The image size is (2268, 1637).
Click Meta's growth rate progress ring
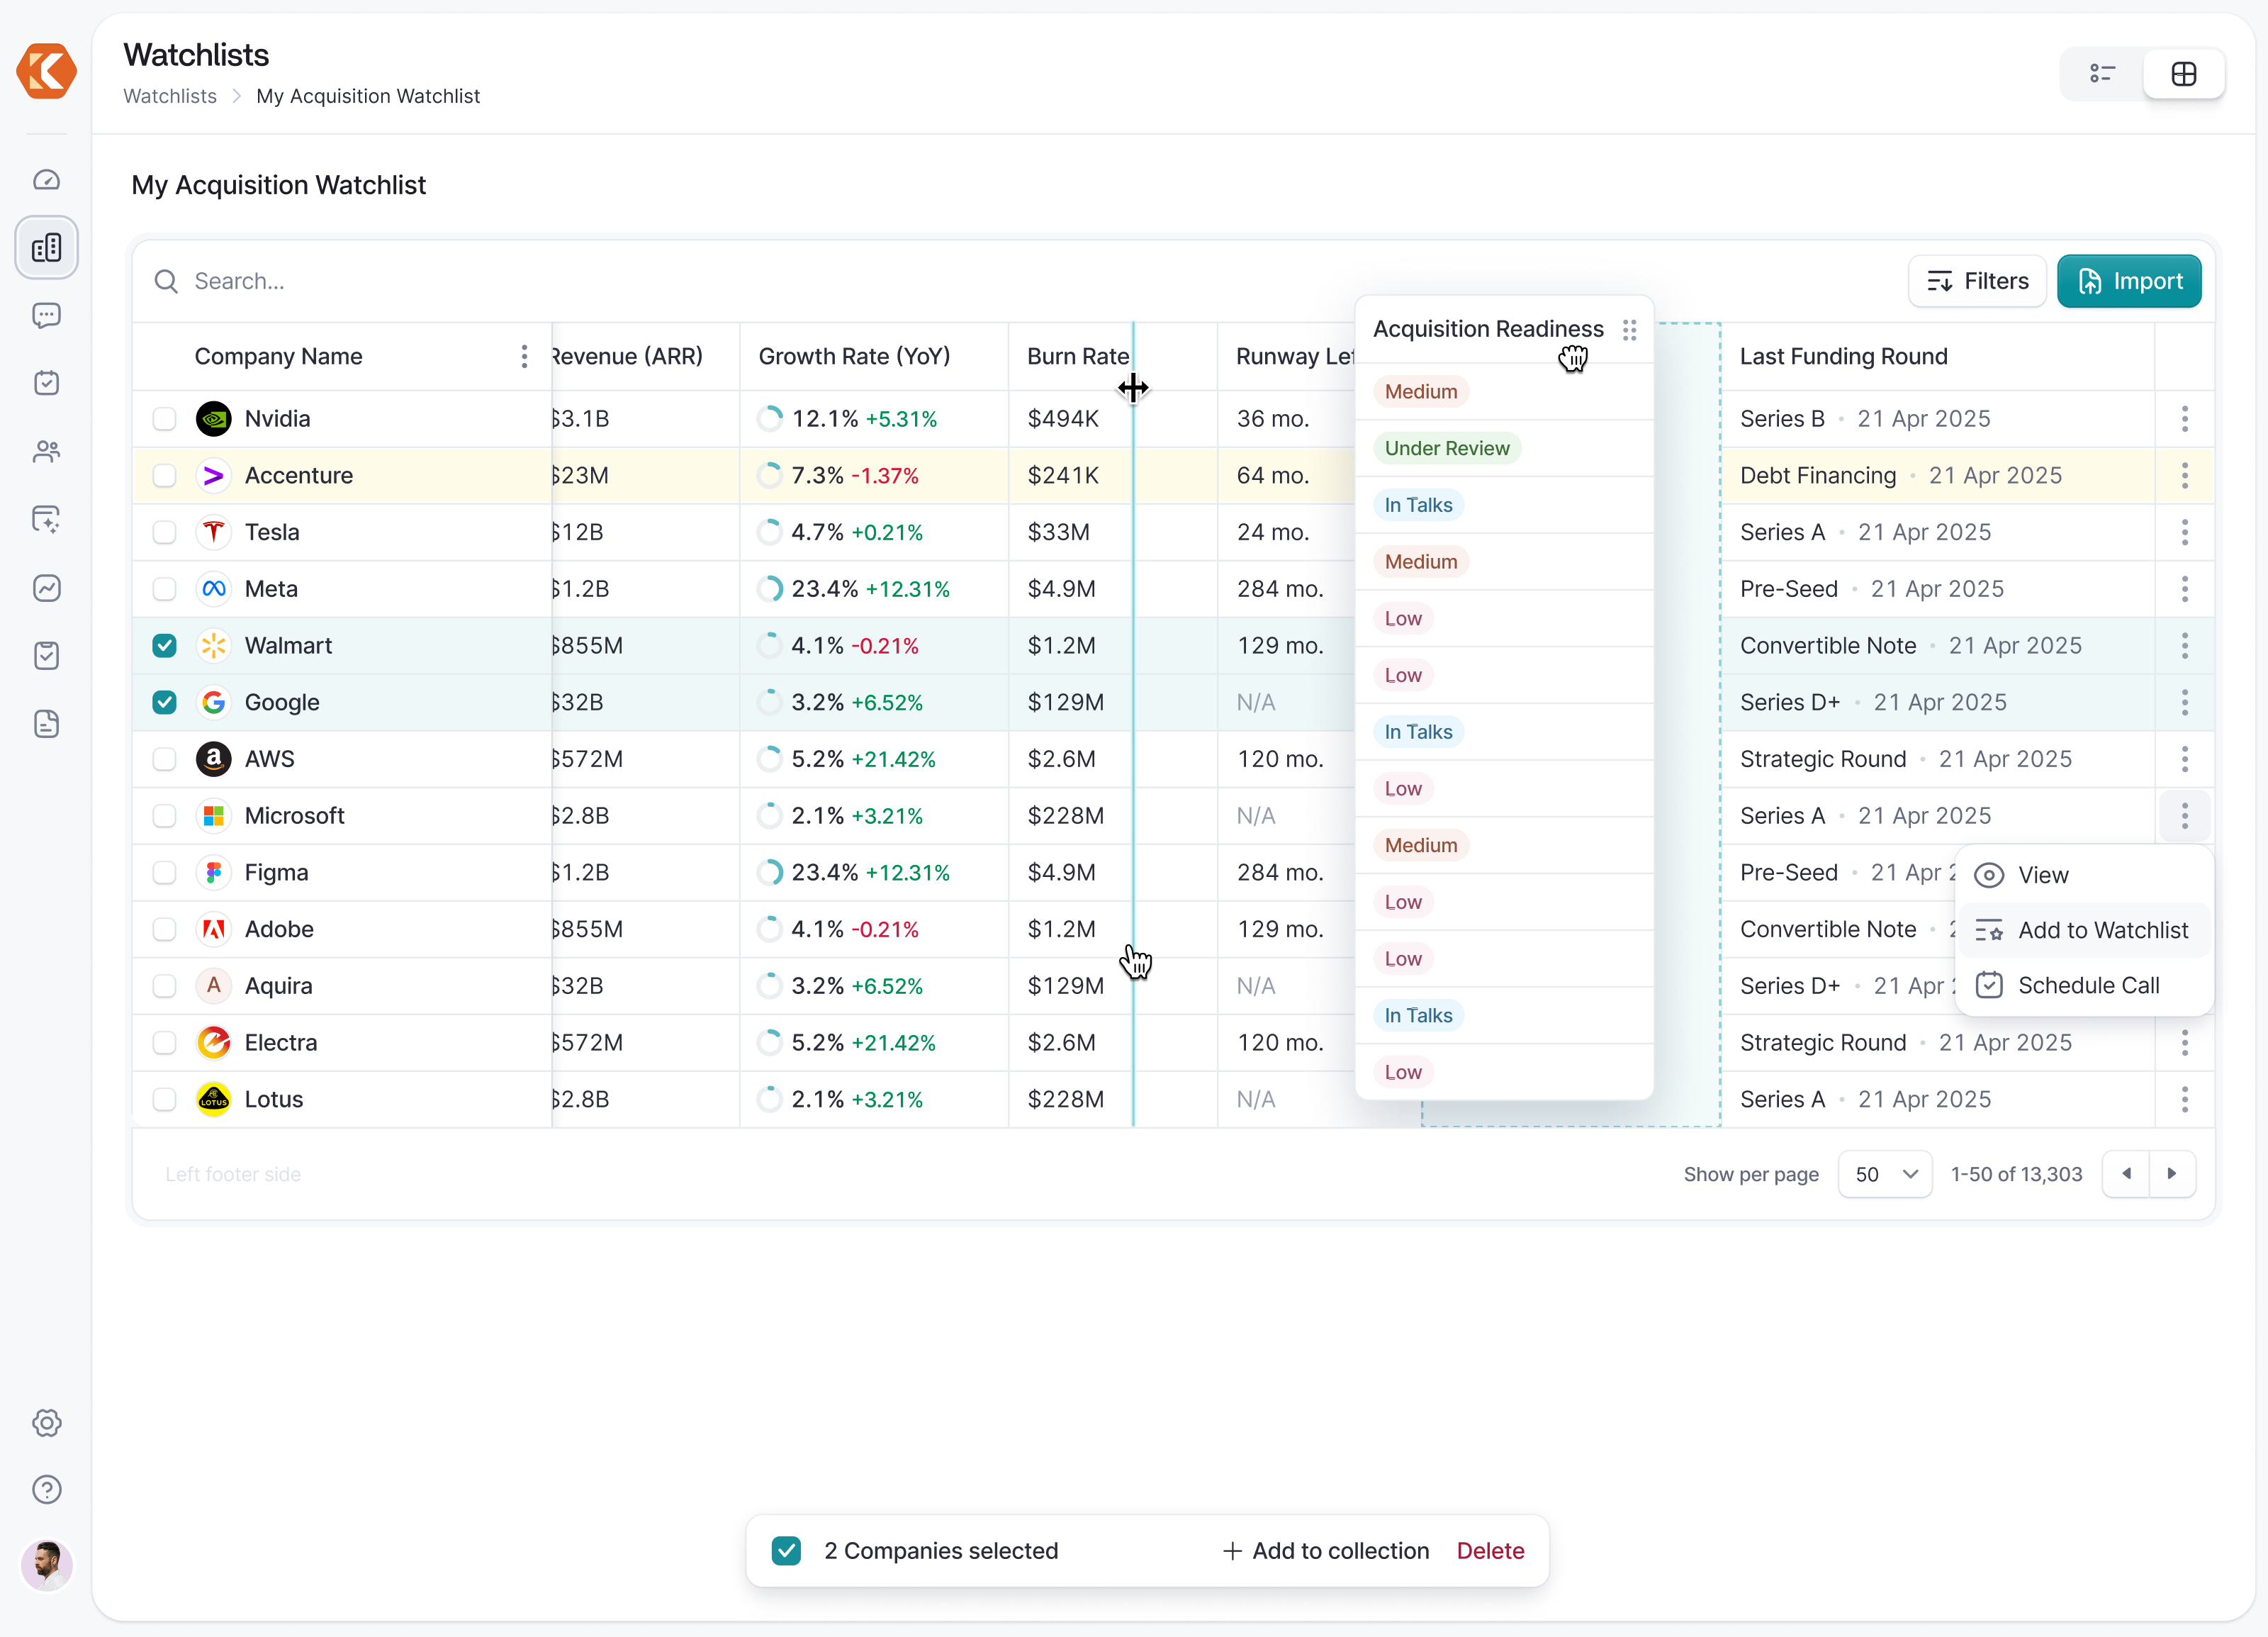tap(770, 589)
